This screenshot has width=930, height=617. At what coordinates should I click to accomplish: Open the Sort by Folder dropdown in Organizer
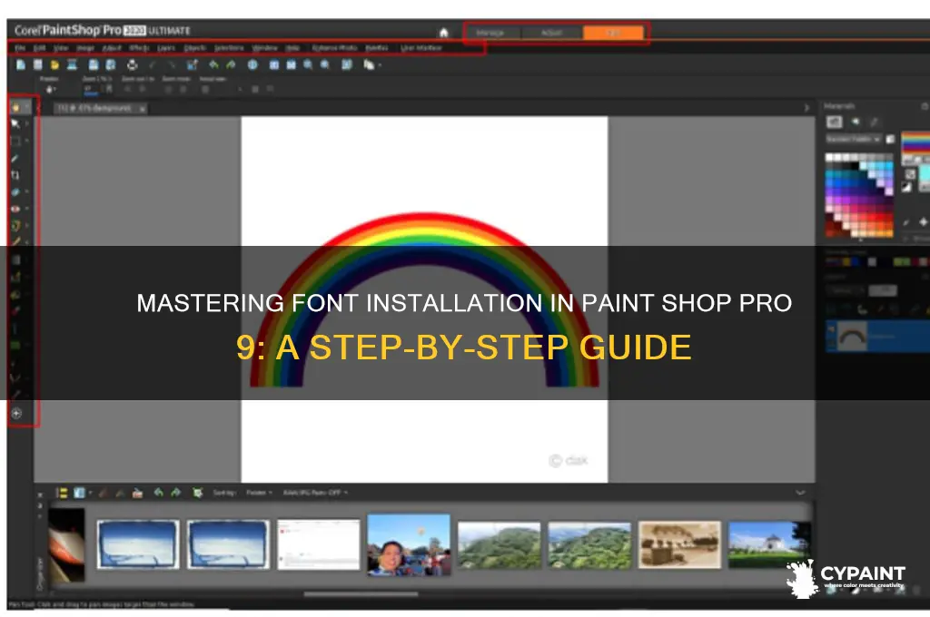pos(259,493)
